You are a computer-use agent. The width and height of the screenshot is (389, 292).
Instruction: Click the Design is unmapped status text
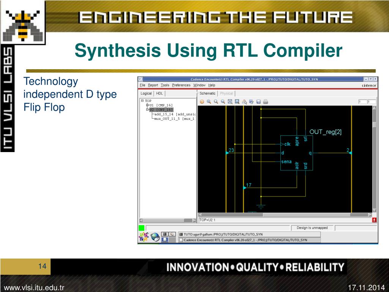click(312, 228)
